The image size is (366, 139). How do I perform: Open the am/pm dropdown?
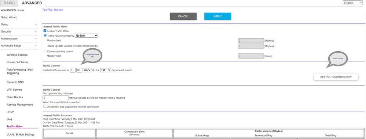87,70
